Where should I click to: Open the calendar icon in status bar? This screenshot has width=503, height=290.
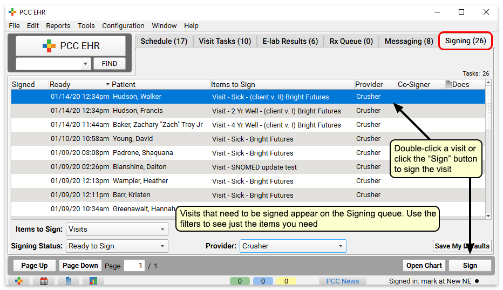pos(44,281)
